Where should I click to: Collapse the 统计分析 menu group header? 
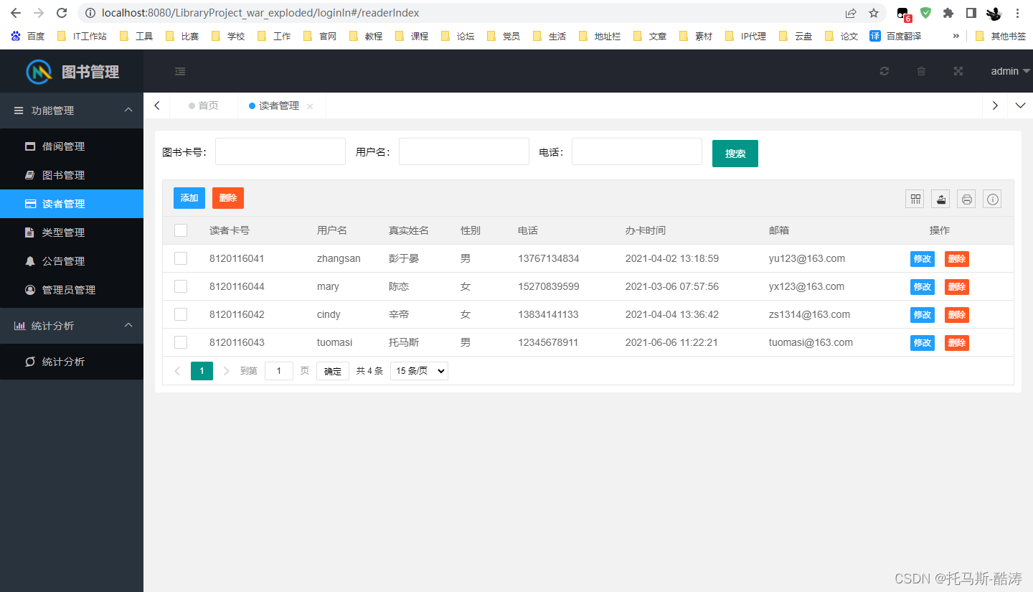click(72, 326)
